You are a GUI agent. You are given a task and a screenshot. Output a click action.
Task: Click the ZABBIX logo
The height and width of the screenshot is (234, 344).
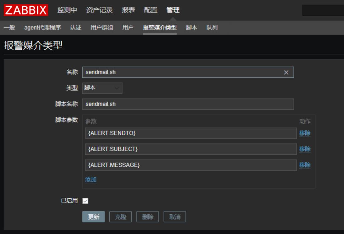click(x=26, y=10)
